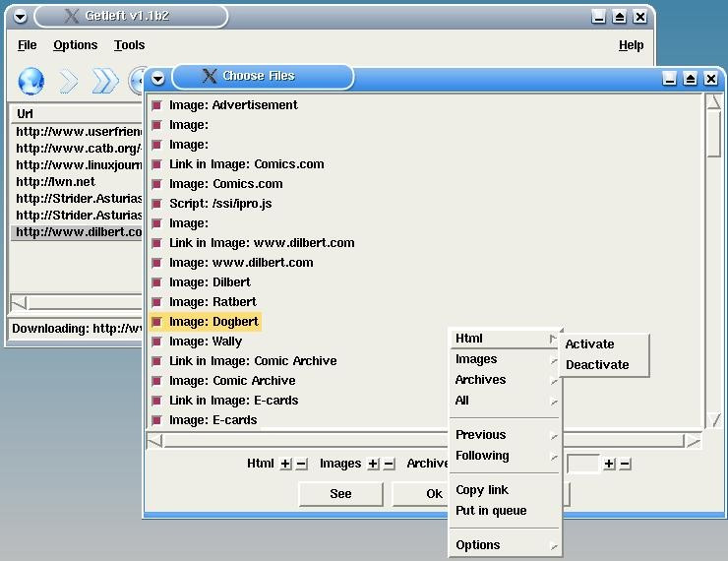Select the Image: www.dilbert.com list row
728x561 pixels.
coord(241,263)
